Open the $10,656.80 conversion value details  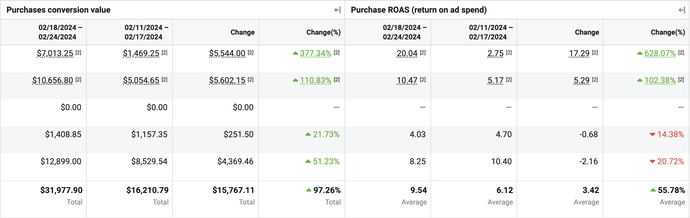53,81
